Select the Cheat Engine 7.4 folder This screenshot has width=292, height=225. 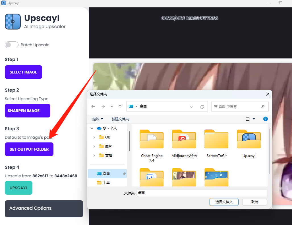tap(152, 146)
